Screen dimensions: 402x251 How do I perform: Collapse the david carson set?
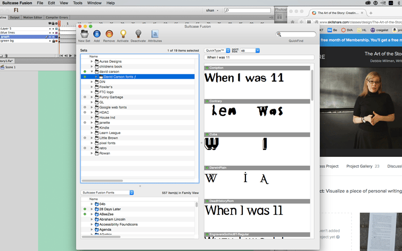coord(92,71)
